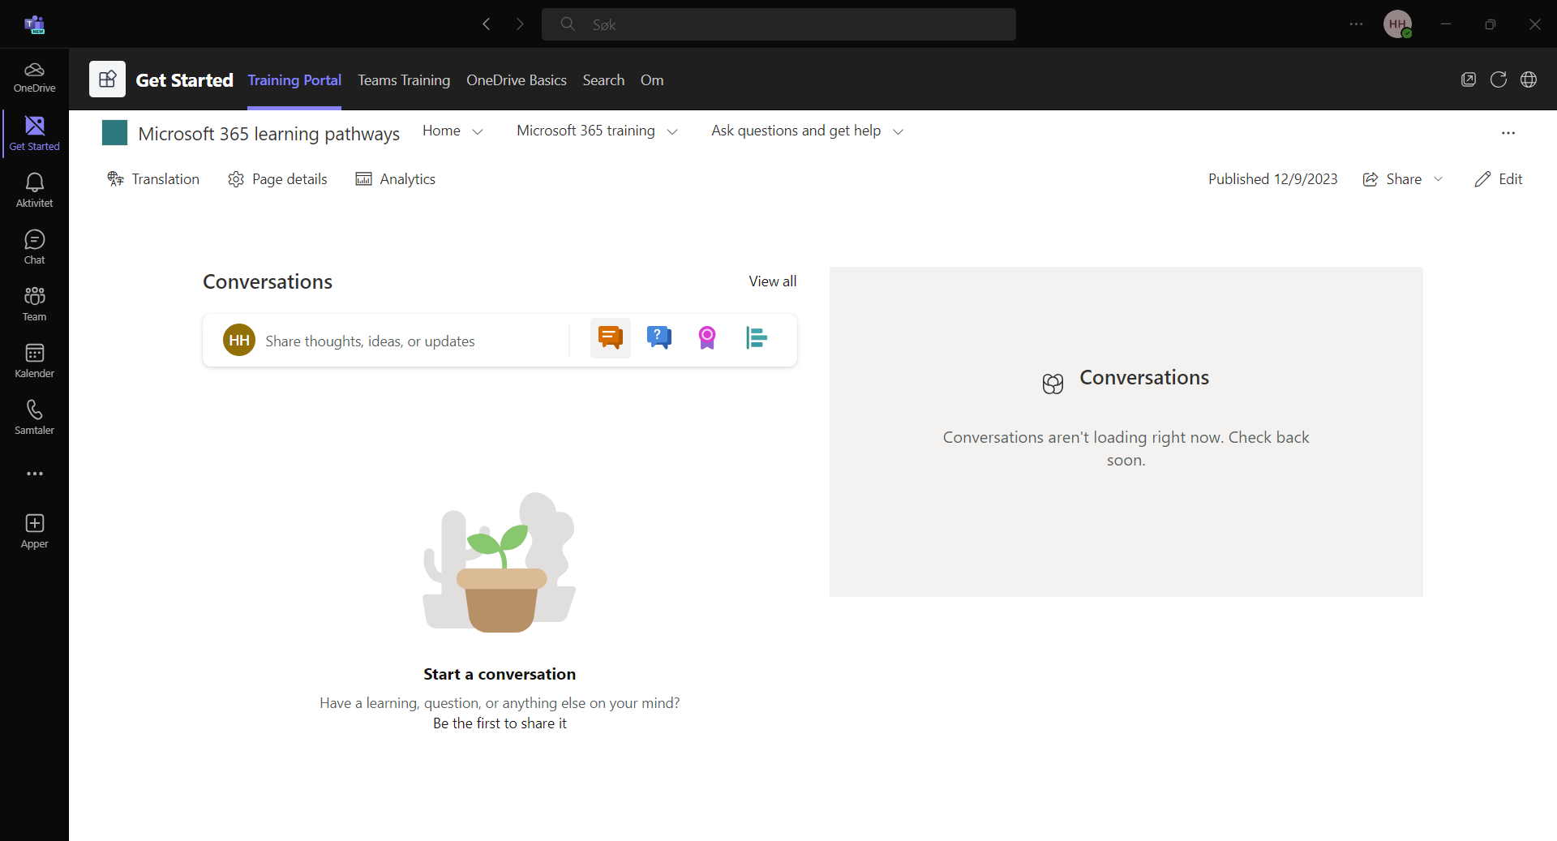Pop out the tab in new window
Image resolution: width=1557 pixels, height=841 pixels.
(x=1468, y=79)
